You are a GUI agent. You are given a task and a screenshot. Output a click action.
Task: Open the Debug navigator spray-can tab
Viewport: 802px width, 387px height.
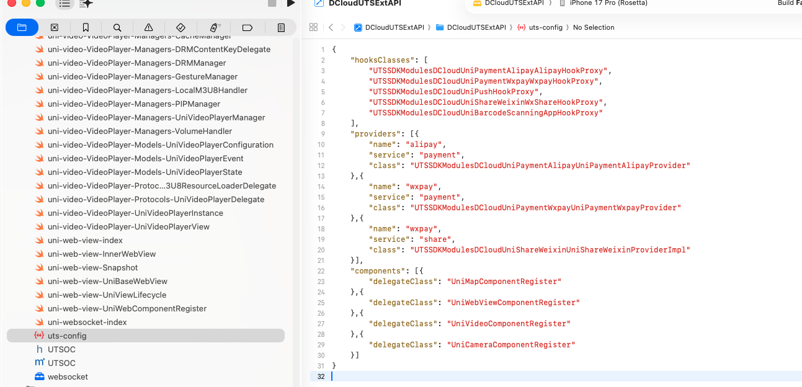pyautogui.click(x=215, y=27)
